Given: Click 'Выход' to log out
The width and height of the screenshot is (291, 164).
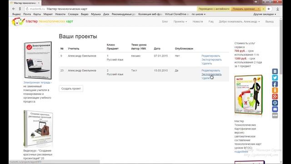Looking at the screenshot, I should tap(269, 21).
